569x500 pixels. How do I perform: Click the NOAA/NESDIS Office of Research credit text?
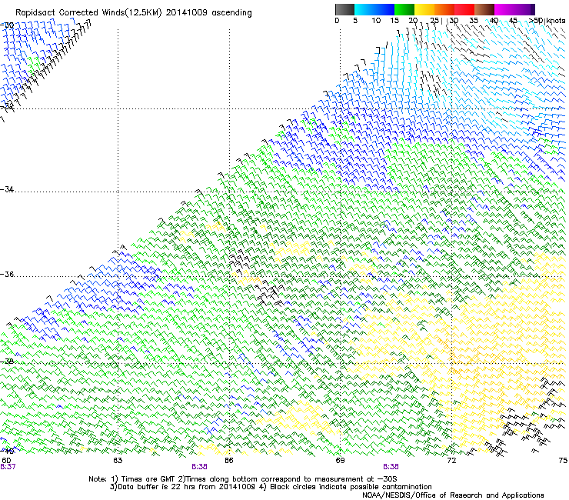[x=453, y=495]
